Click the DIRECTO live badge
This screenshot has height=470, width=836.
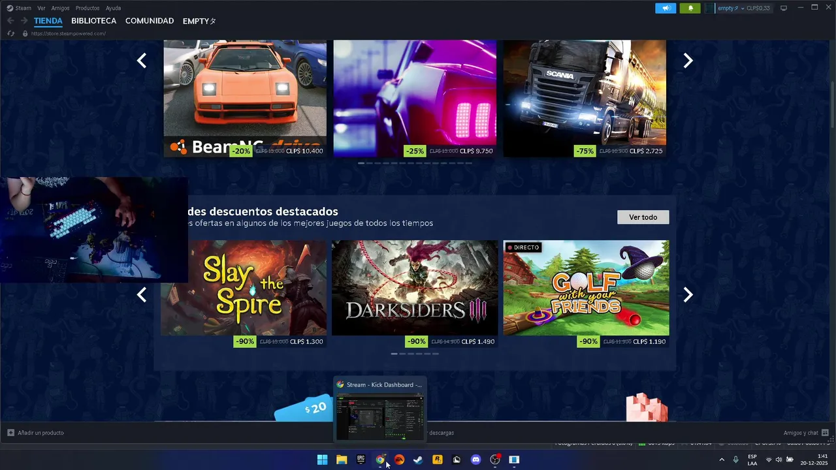(x=523, y=247)
